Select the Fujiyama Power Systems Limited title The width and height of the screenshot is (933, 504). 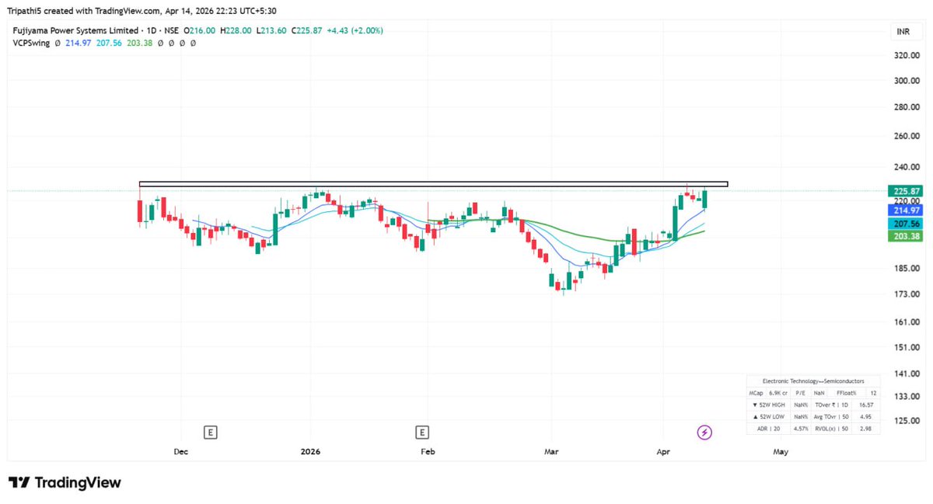[74, 31]
